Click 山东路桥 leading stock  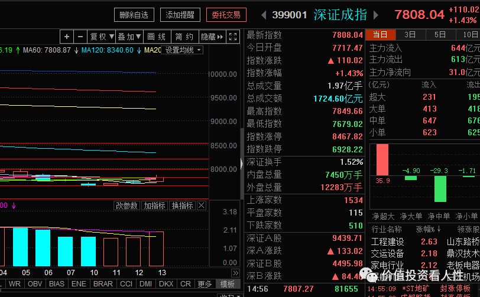[x=463, y=241]
